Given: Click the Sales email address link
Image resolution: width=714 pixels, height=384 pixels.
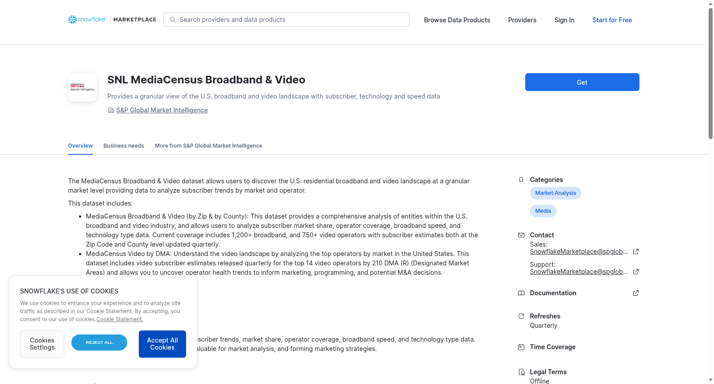Looking at the screenshot, I should pos(579,252).
